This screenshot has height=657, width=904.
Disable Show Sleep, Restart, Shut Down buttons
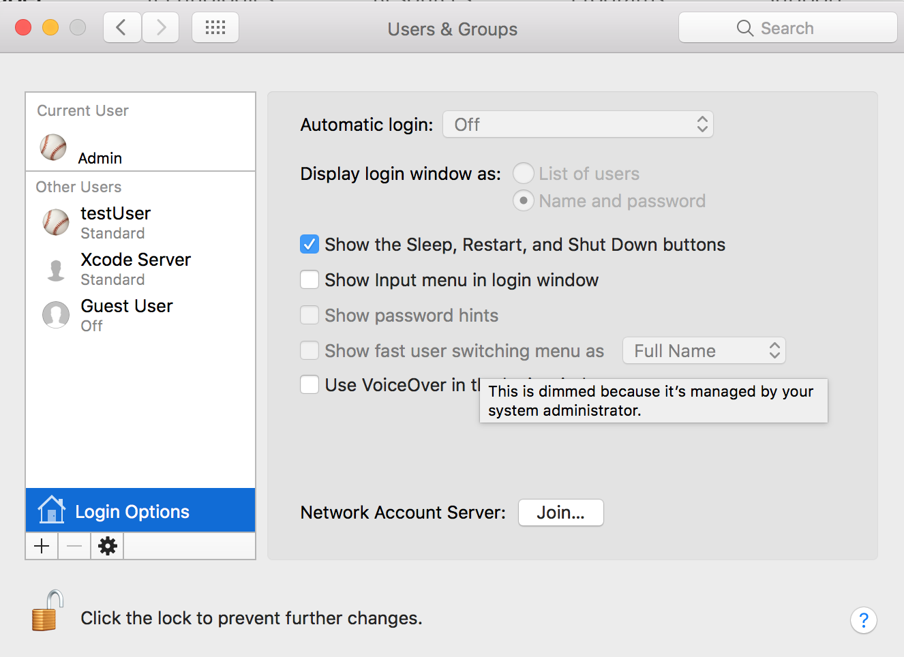tap(310, 244)
